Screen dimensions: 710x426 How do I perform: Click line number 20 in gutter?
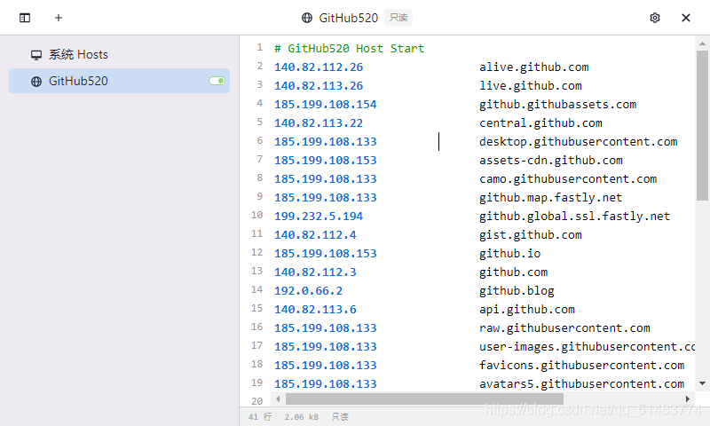click(256, 401)
